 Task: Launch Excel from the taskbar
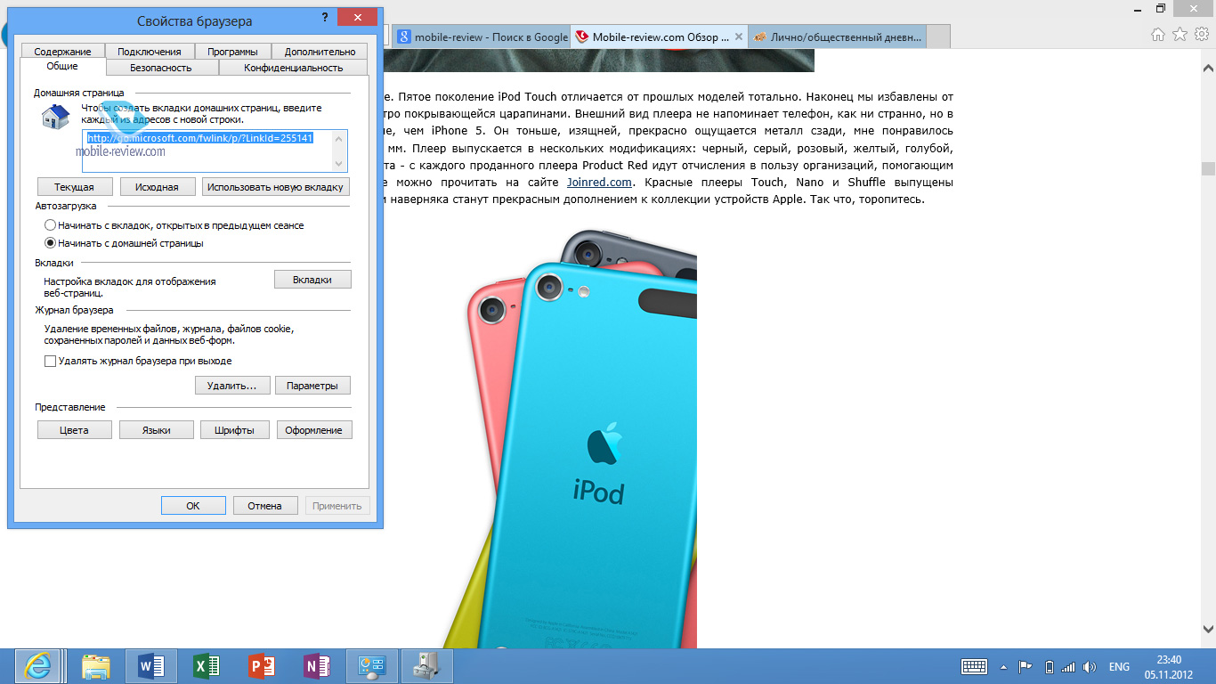[x=207, y=666]
